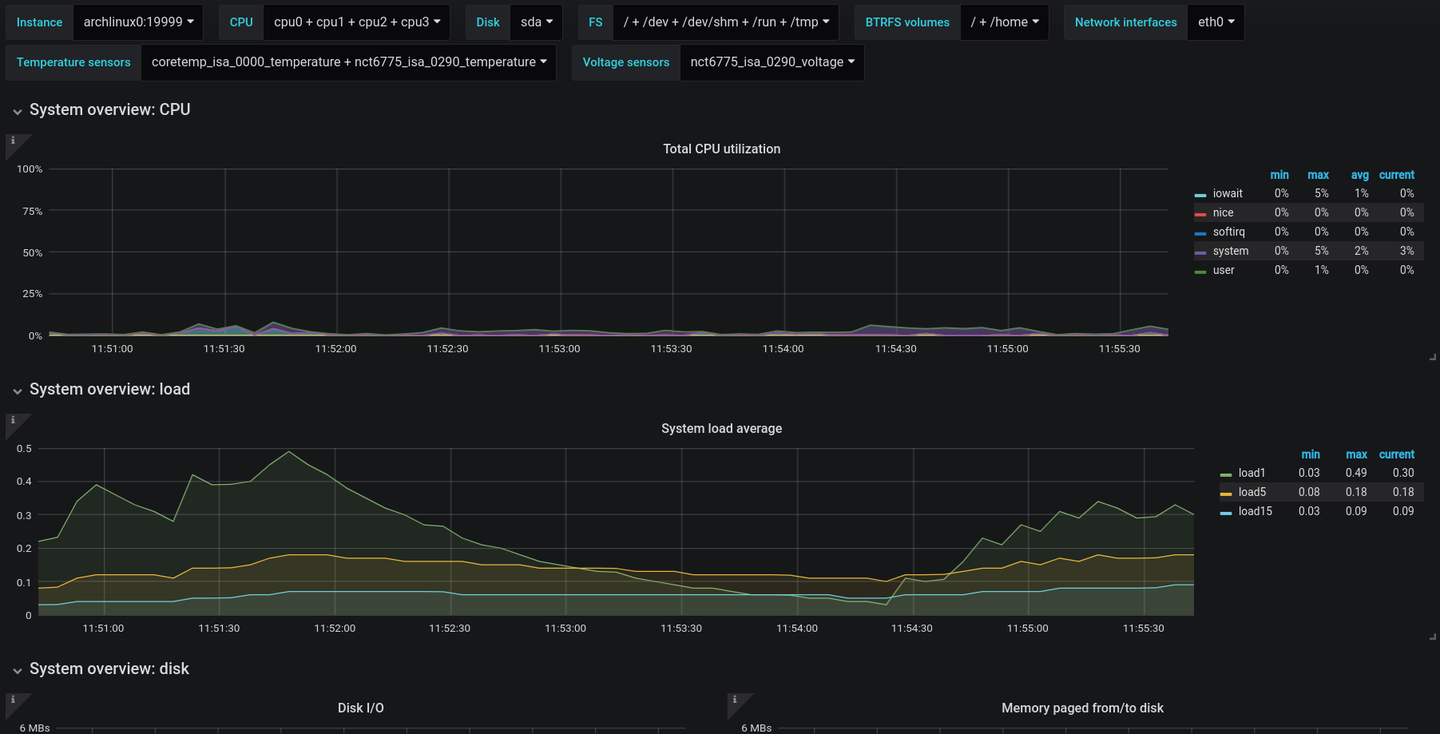The image size is (1440, 734).
Task: Click load1 color swatch in legend
Action: tap(1226, 474)
